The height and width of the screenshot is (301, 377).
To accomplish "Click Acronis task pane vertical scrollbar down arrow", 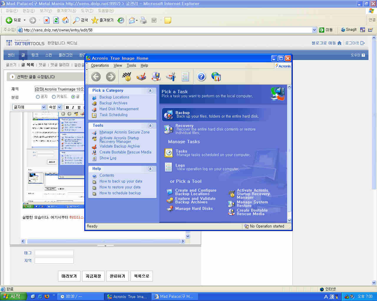I will 289,220.
